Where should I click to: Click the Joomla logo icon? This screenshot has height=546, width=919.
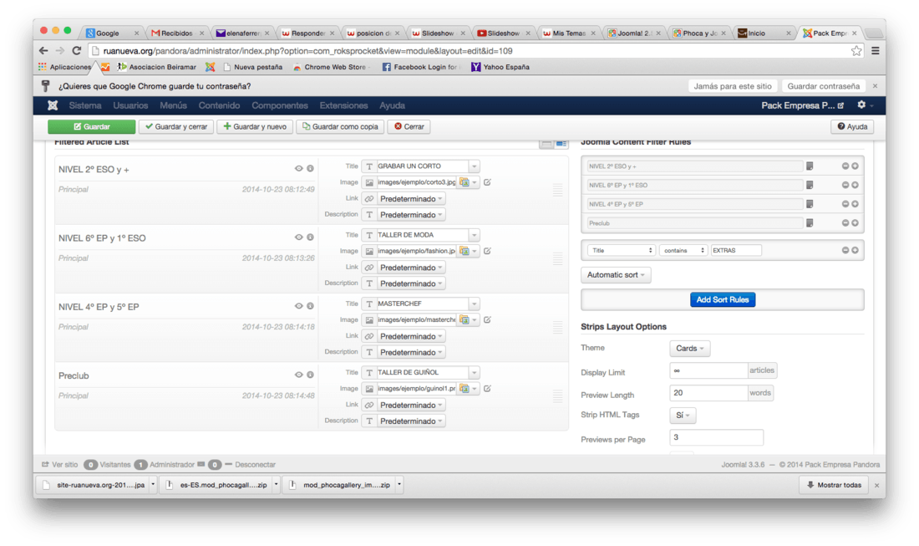pyautogui.click(x=53, y=105)
